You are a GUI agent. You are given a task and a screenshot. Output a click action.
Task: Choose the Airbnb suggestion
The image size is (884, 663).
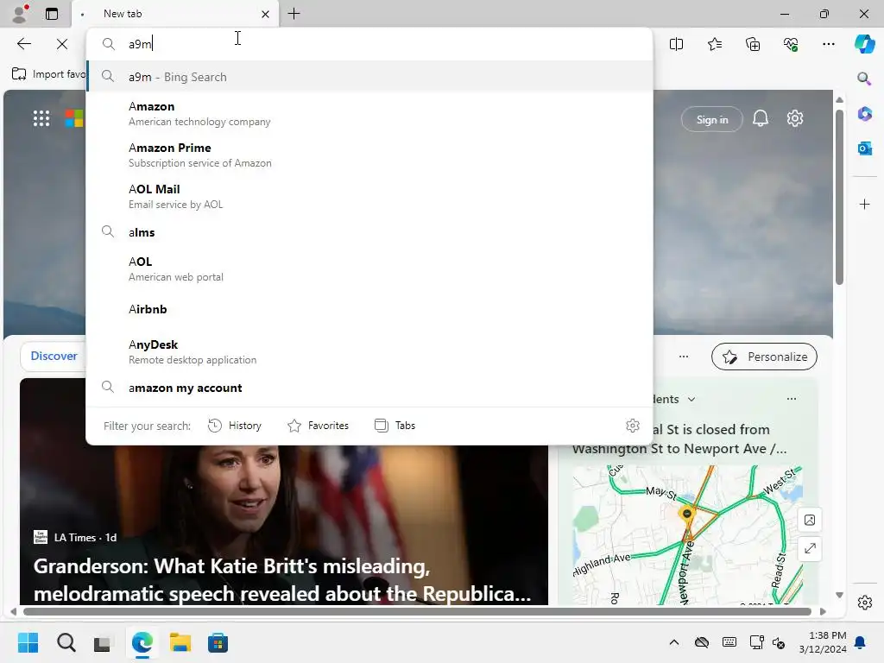[369, 309]
